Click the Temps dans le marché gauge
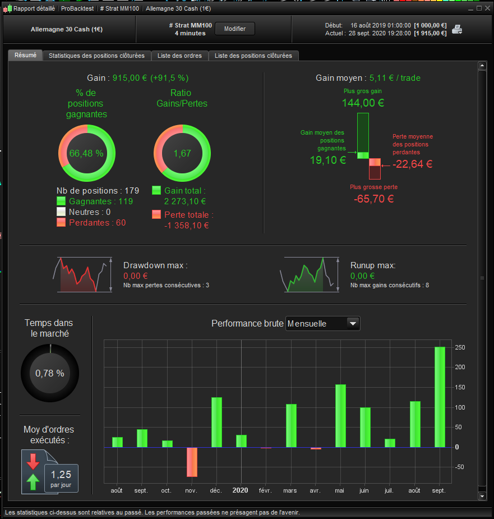 tap(50, 373)
